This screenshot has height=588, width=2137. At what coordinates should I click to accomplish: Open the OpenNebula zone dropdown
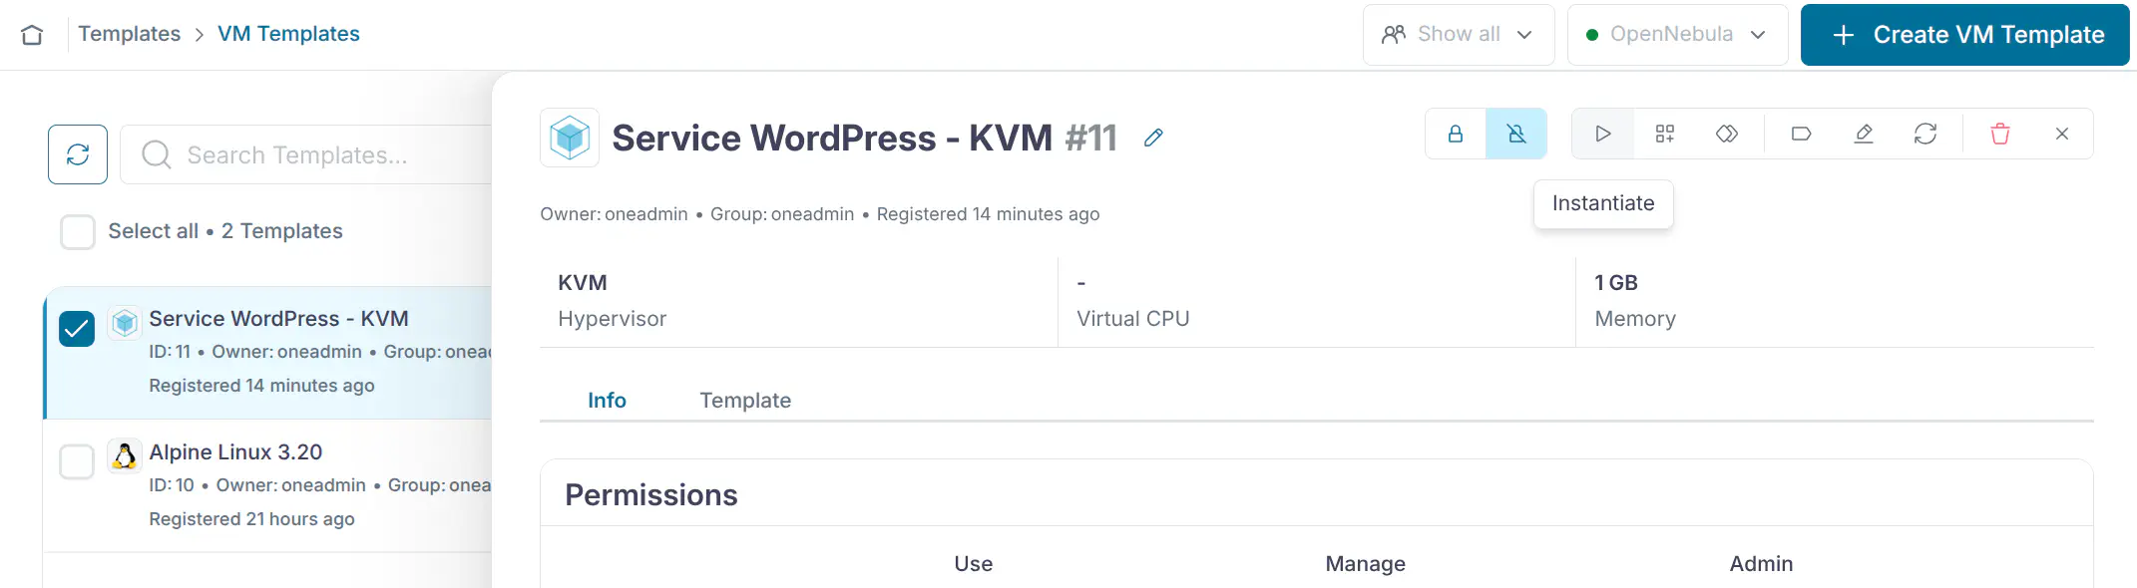(x=1677, y=35)
